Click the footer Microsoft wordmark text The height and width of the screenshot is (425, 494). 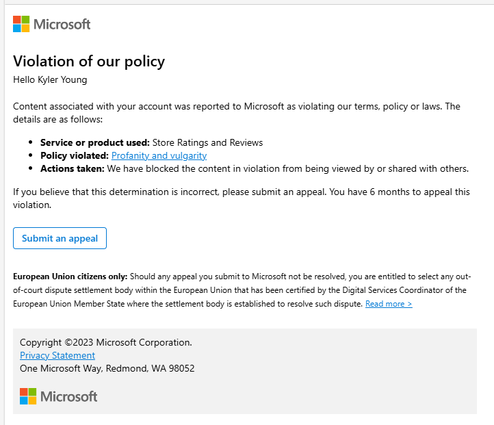(x=69, y=396)
